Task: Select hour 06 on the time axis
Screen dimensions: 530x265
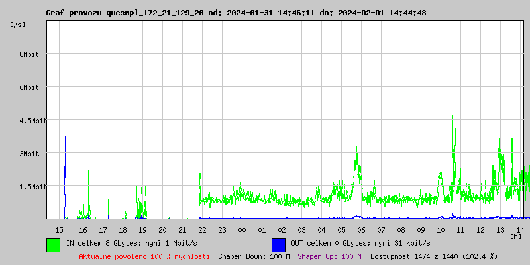Action: [361, 229]
